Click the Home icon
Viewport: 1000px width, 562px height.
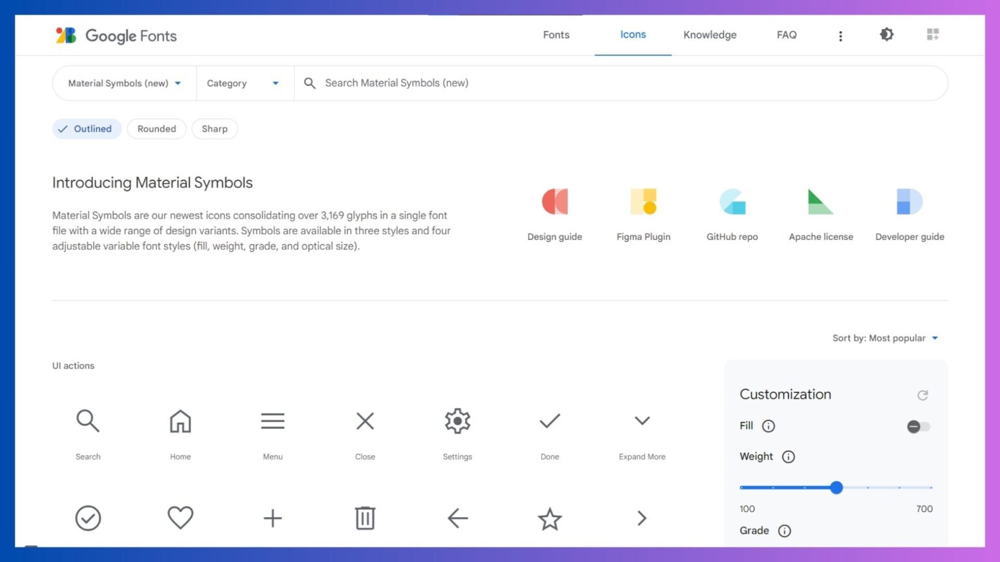coord(180,421)
